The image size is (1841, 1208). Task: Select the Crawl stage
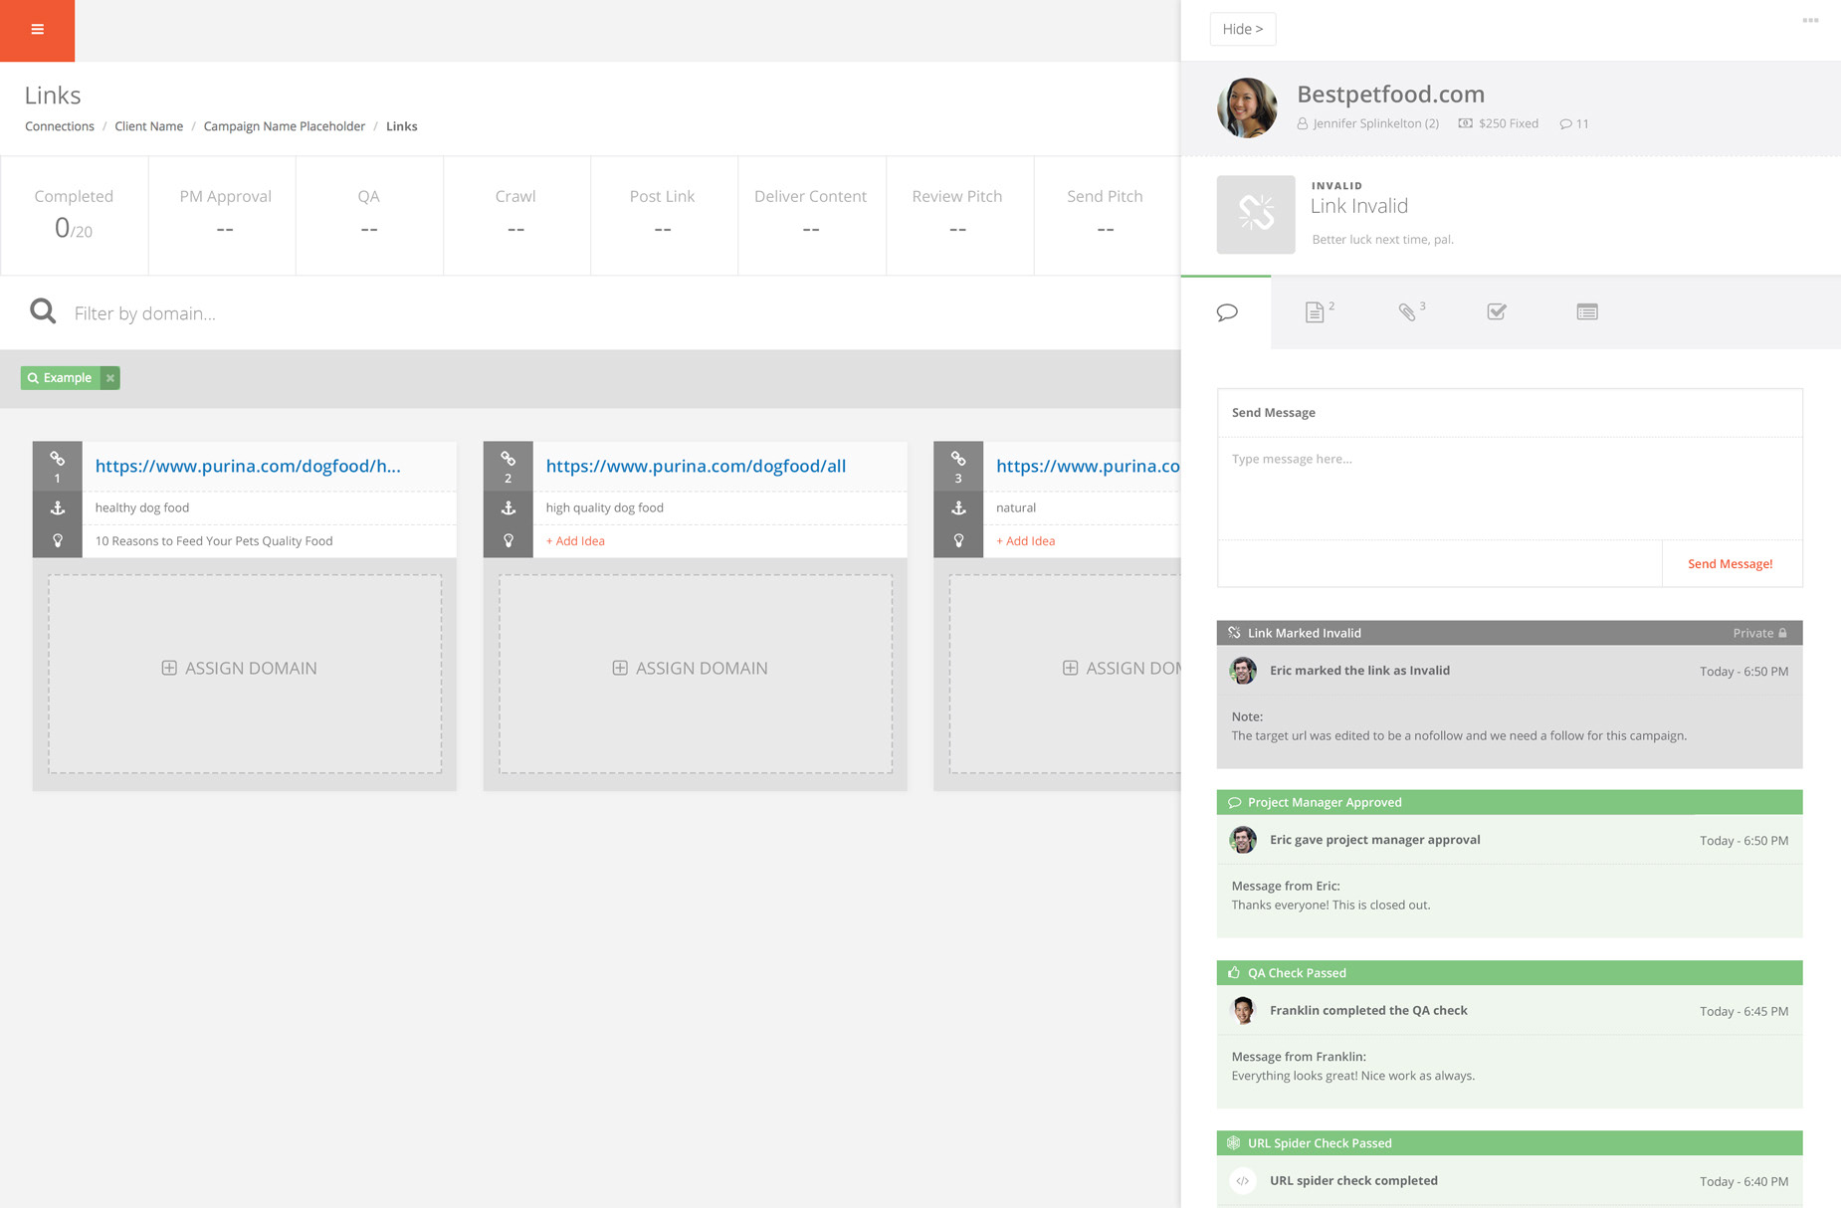[x=515, y=215]
